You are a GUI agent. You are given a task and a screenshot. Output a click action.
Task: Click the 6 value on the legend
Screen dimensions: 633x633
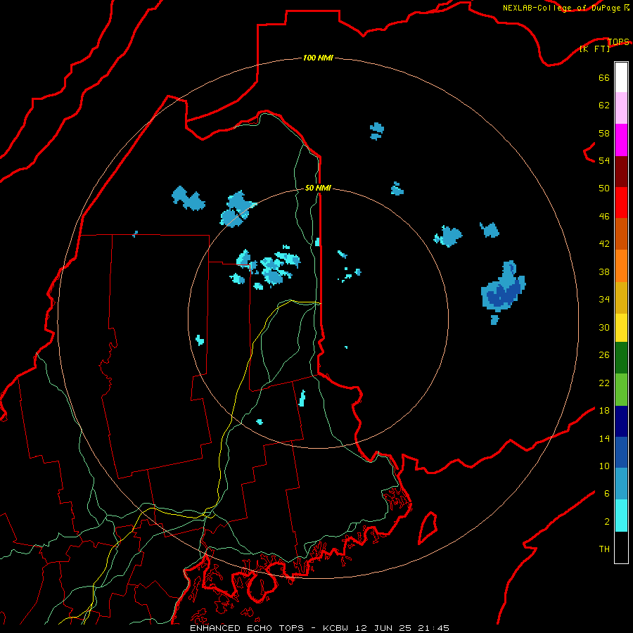(x=606, y=494)
